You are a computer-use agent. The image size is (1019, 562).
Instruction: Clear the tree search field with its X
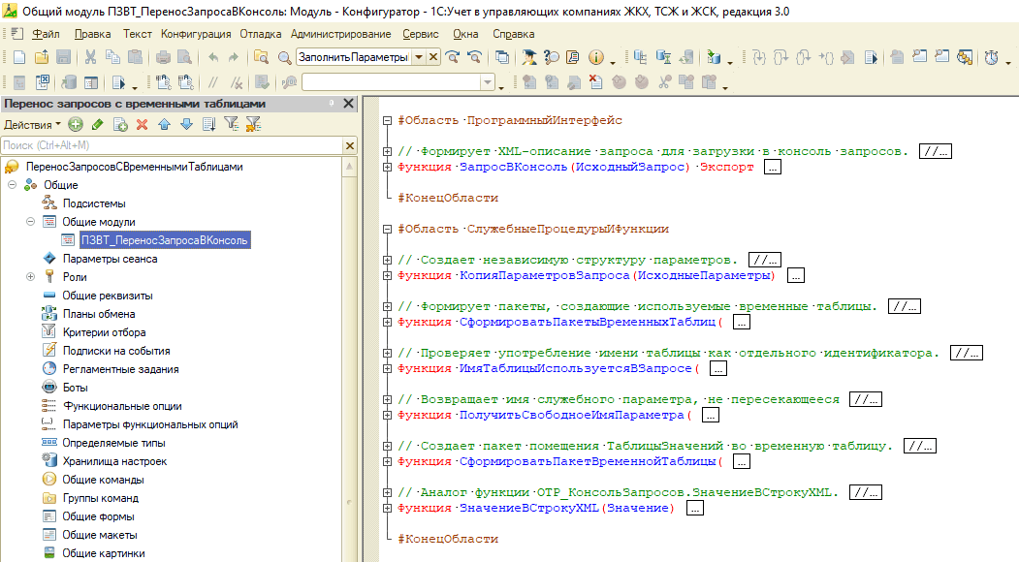[350, 145]
